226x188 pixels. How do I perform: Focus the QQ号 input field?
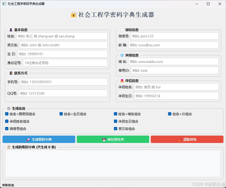pos(63,93)
